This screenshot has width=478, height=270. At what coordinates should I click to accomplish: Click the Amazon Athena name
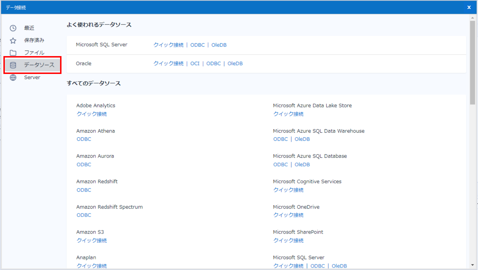point(95,131)
